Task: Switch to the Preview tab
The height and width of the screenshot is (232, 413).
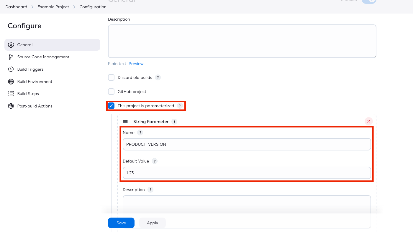Action: point(136,63)
